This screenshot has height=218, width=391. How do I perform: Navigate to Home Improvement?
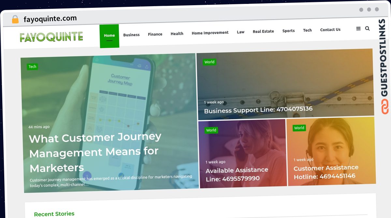210,33
